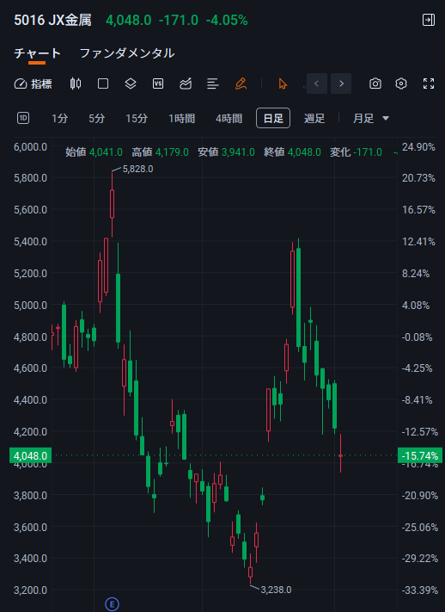Click the -33.39% percent axis label
445x612 pixels.
click(x=420, y=590)
